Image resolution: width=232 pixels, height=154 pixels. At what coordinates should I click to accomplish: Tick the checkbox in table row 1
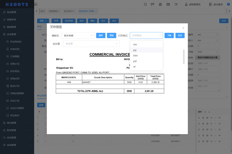[46, 118]
